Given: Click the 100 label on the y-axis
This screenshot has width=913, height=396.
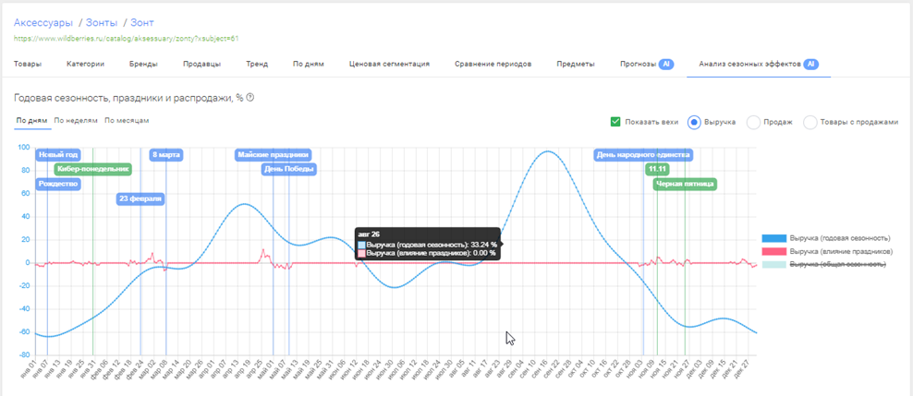Looking at the screenshot, I should click(x=23, y=148).
